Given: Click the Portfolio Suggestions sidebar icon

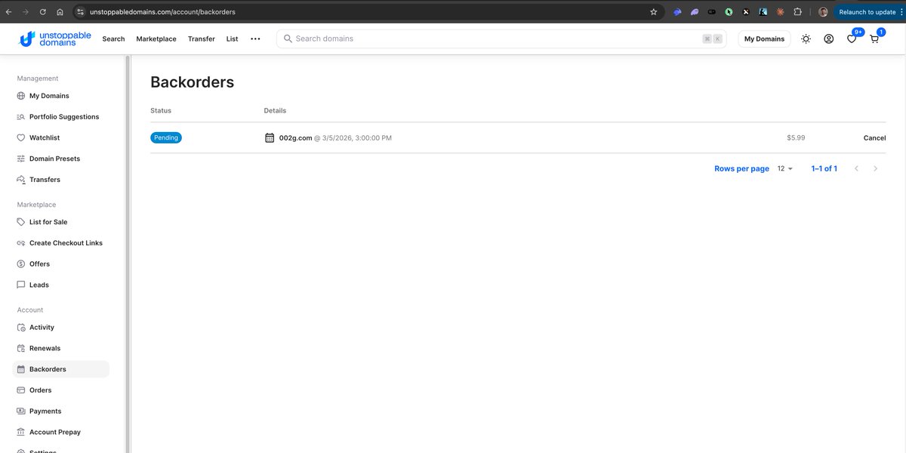Looking at the screenshot, I should pos(21,117).
